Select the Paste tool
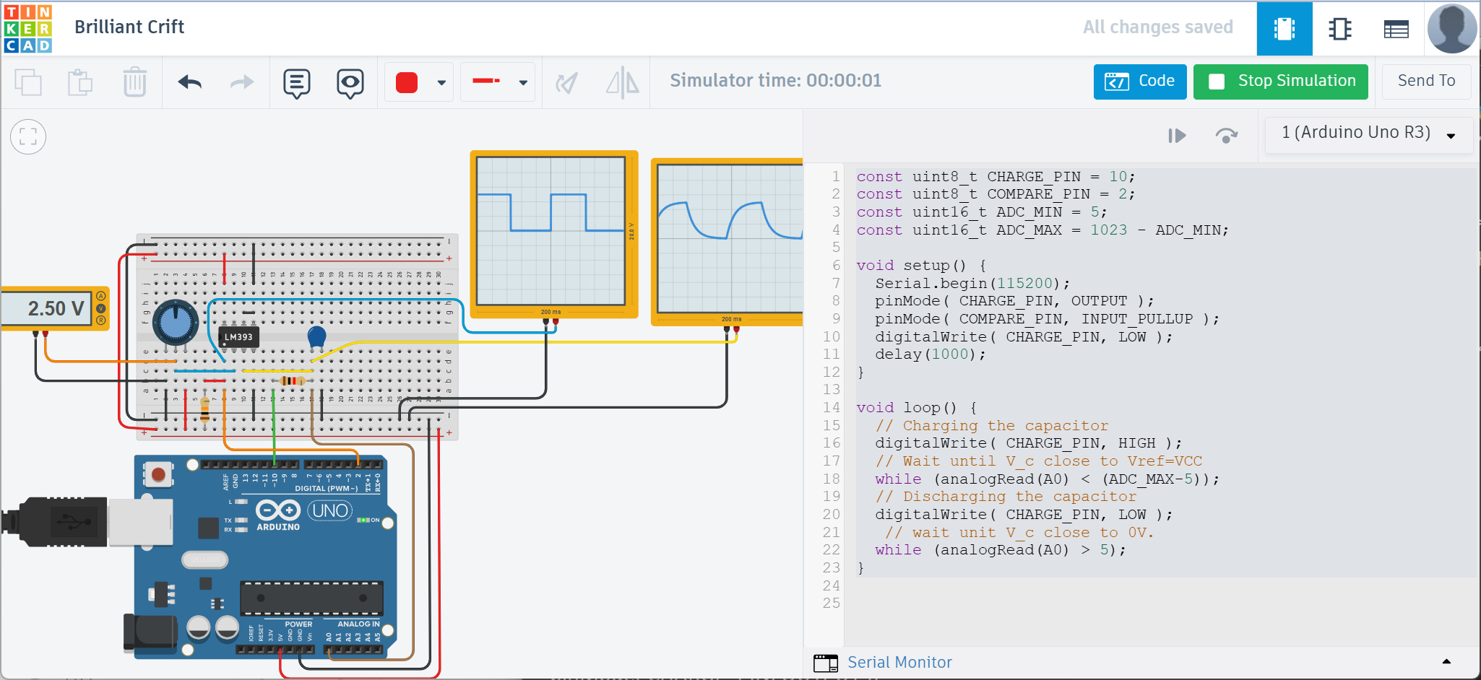This screenshot has width=1481, height=680. 80,82
